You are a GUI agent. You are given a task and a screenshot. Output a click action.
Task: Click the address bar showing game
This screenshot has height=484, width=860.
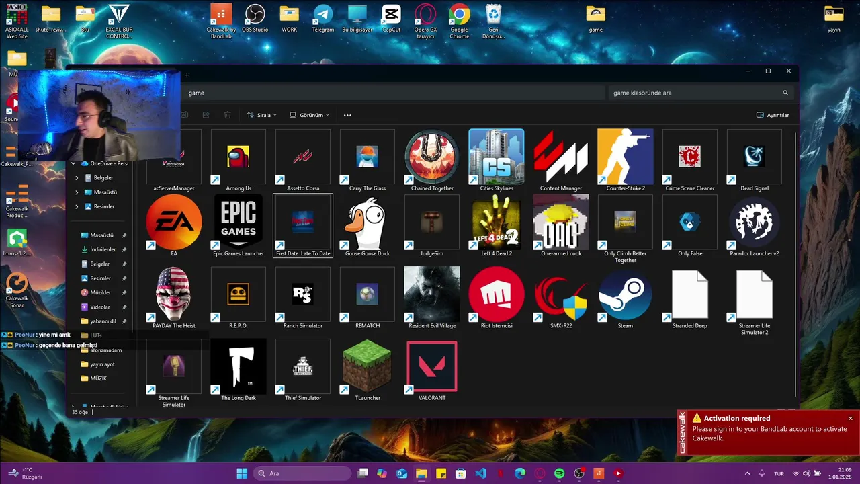(x=393, y=93)
